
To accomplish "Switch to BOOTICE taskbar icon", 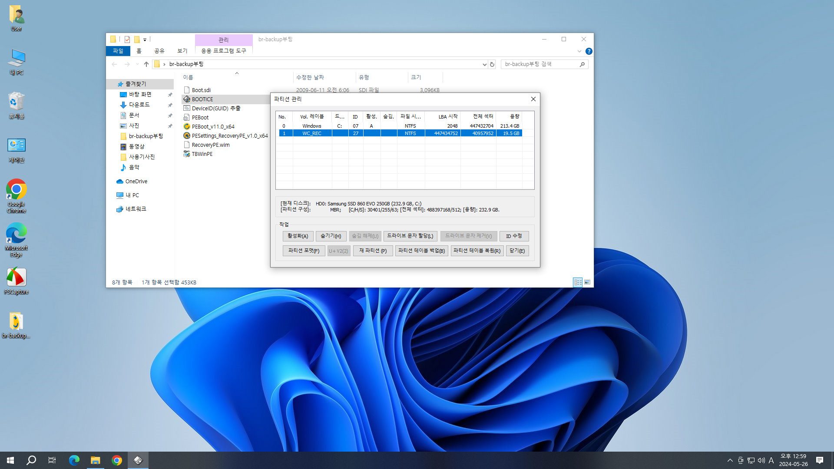I will [x=138, y=460].
